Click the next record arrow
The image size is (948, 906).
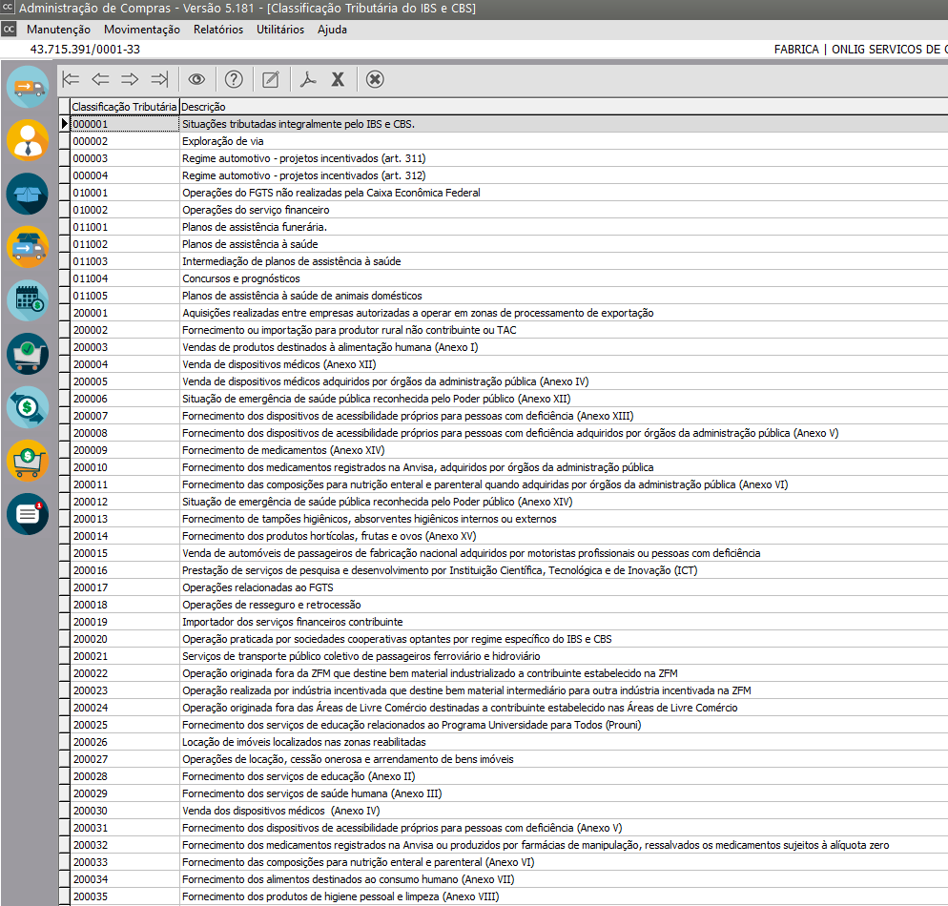click(130, 79)
